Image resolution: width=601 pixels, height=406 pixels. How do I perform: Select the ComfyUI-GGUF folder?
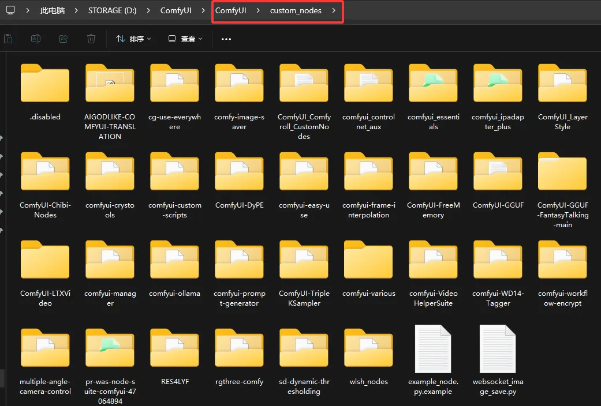pos(498,181)
